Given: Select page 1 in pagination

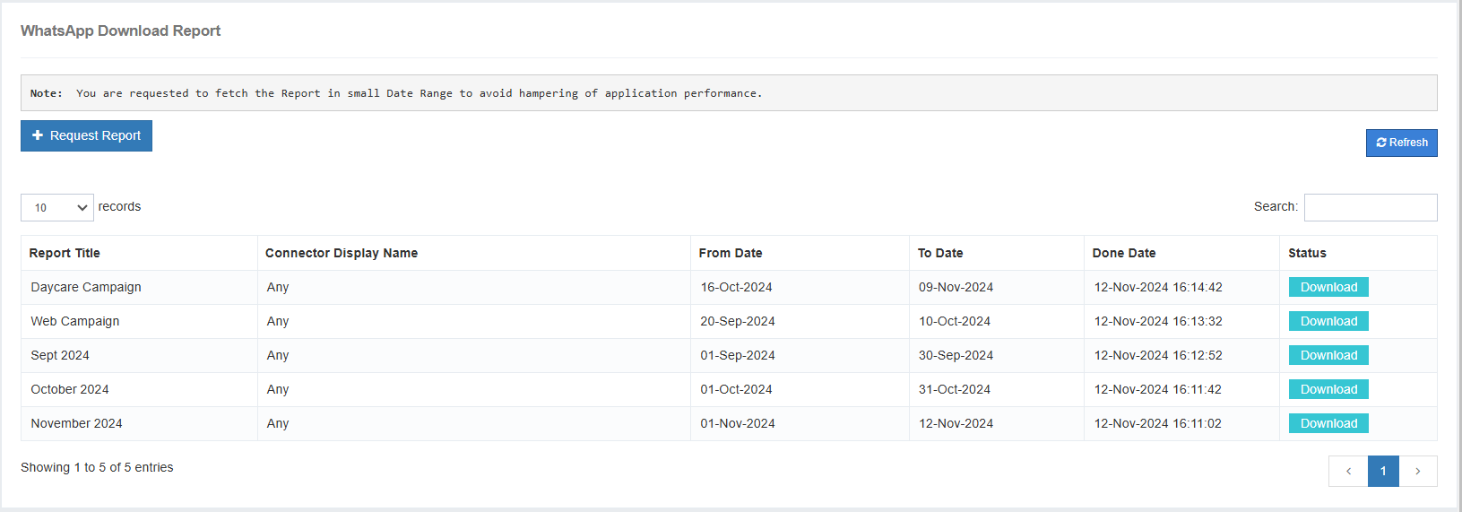Looking at the screenshot, I should tap(1383, 471).
